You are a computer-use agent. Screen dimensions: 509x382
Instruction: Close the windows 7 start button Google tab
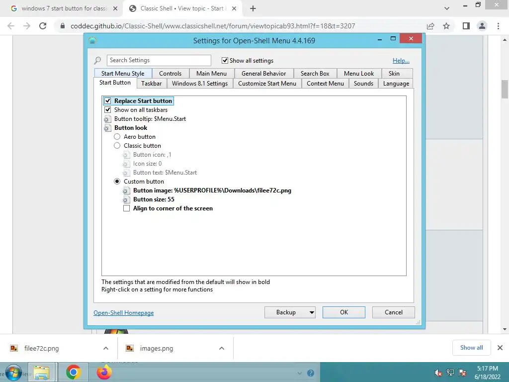click(115, 9)
